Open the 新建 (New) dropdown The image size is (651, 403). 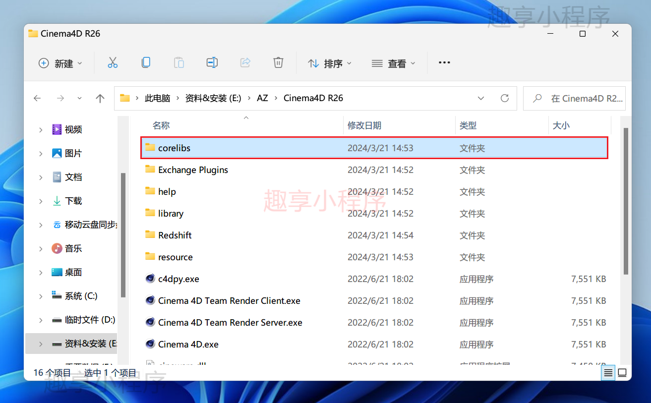tap(60, 63)
